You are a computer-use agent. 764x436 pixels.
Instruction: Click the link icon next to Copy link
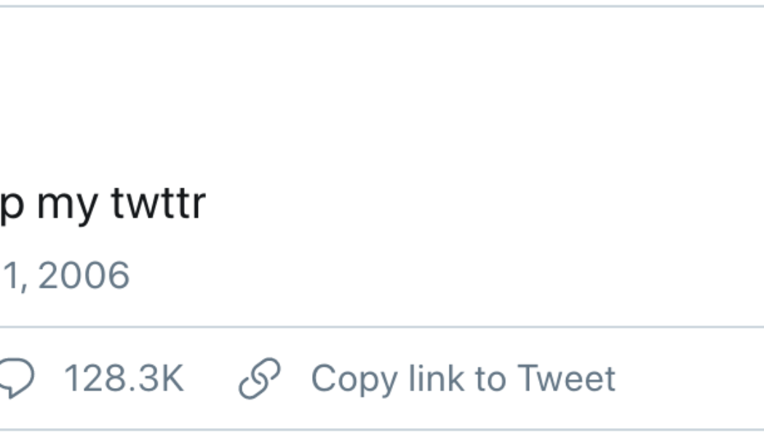tap(259, 377)
